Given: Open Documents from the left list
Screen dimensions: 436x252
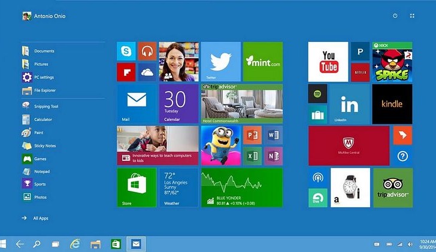Looking at the screenshot, I should (38, 51).
